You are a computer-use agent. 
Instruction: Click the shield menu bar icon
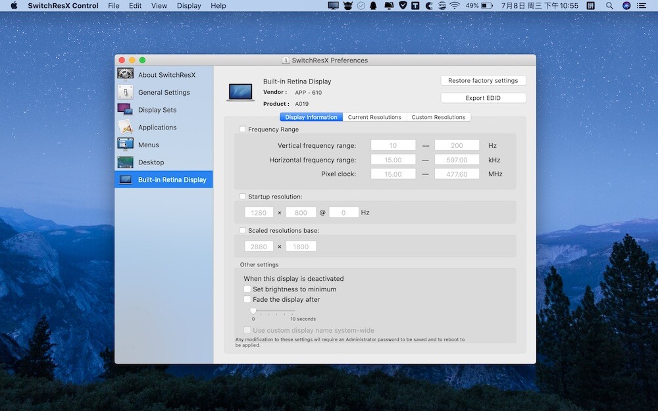[403, 5]
